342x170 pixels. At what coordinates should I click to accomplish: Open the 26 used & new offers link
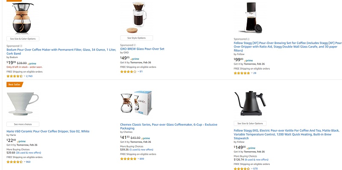28,153
